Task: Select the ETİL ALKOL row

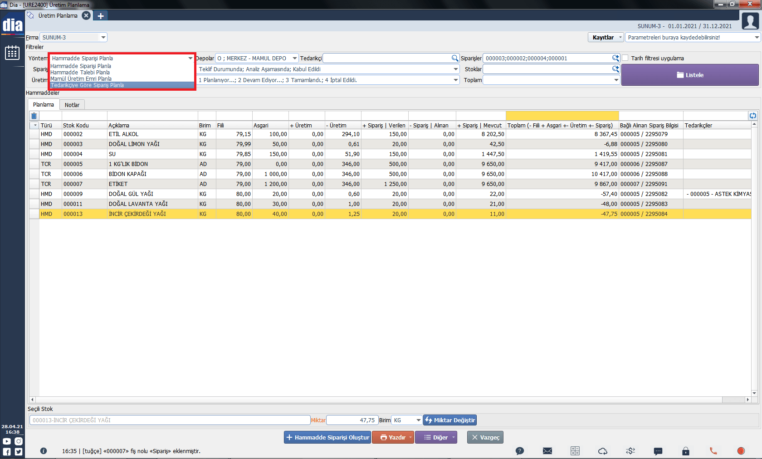Action: 390,134
